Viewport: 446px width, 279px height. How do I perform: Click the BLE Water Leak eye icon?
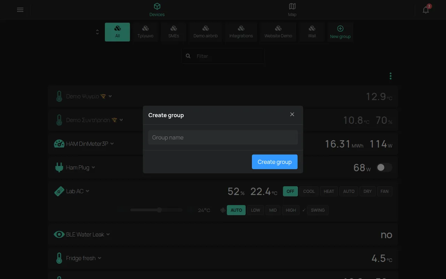(x=59, y=234)
